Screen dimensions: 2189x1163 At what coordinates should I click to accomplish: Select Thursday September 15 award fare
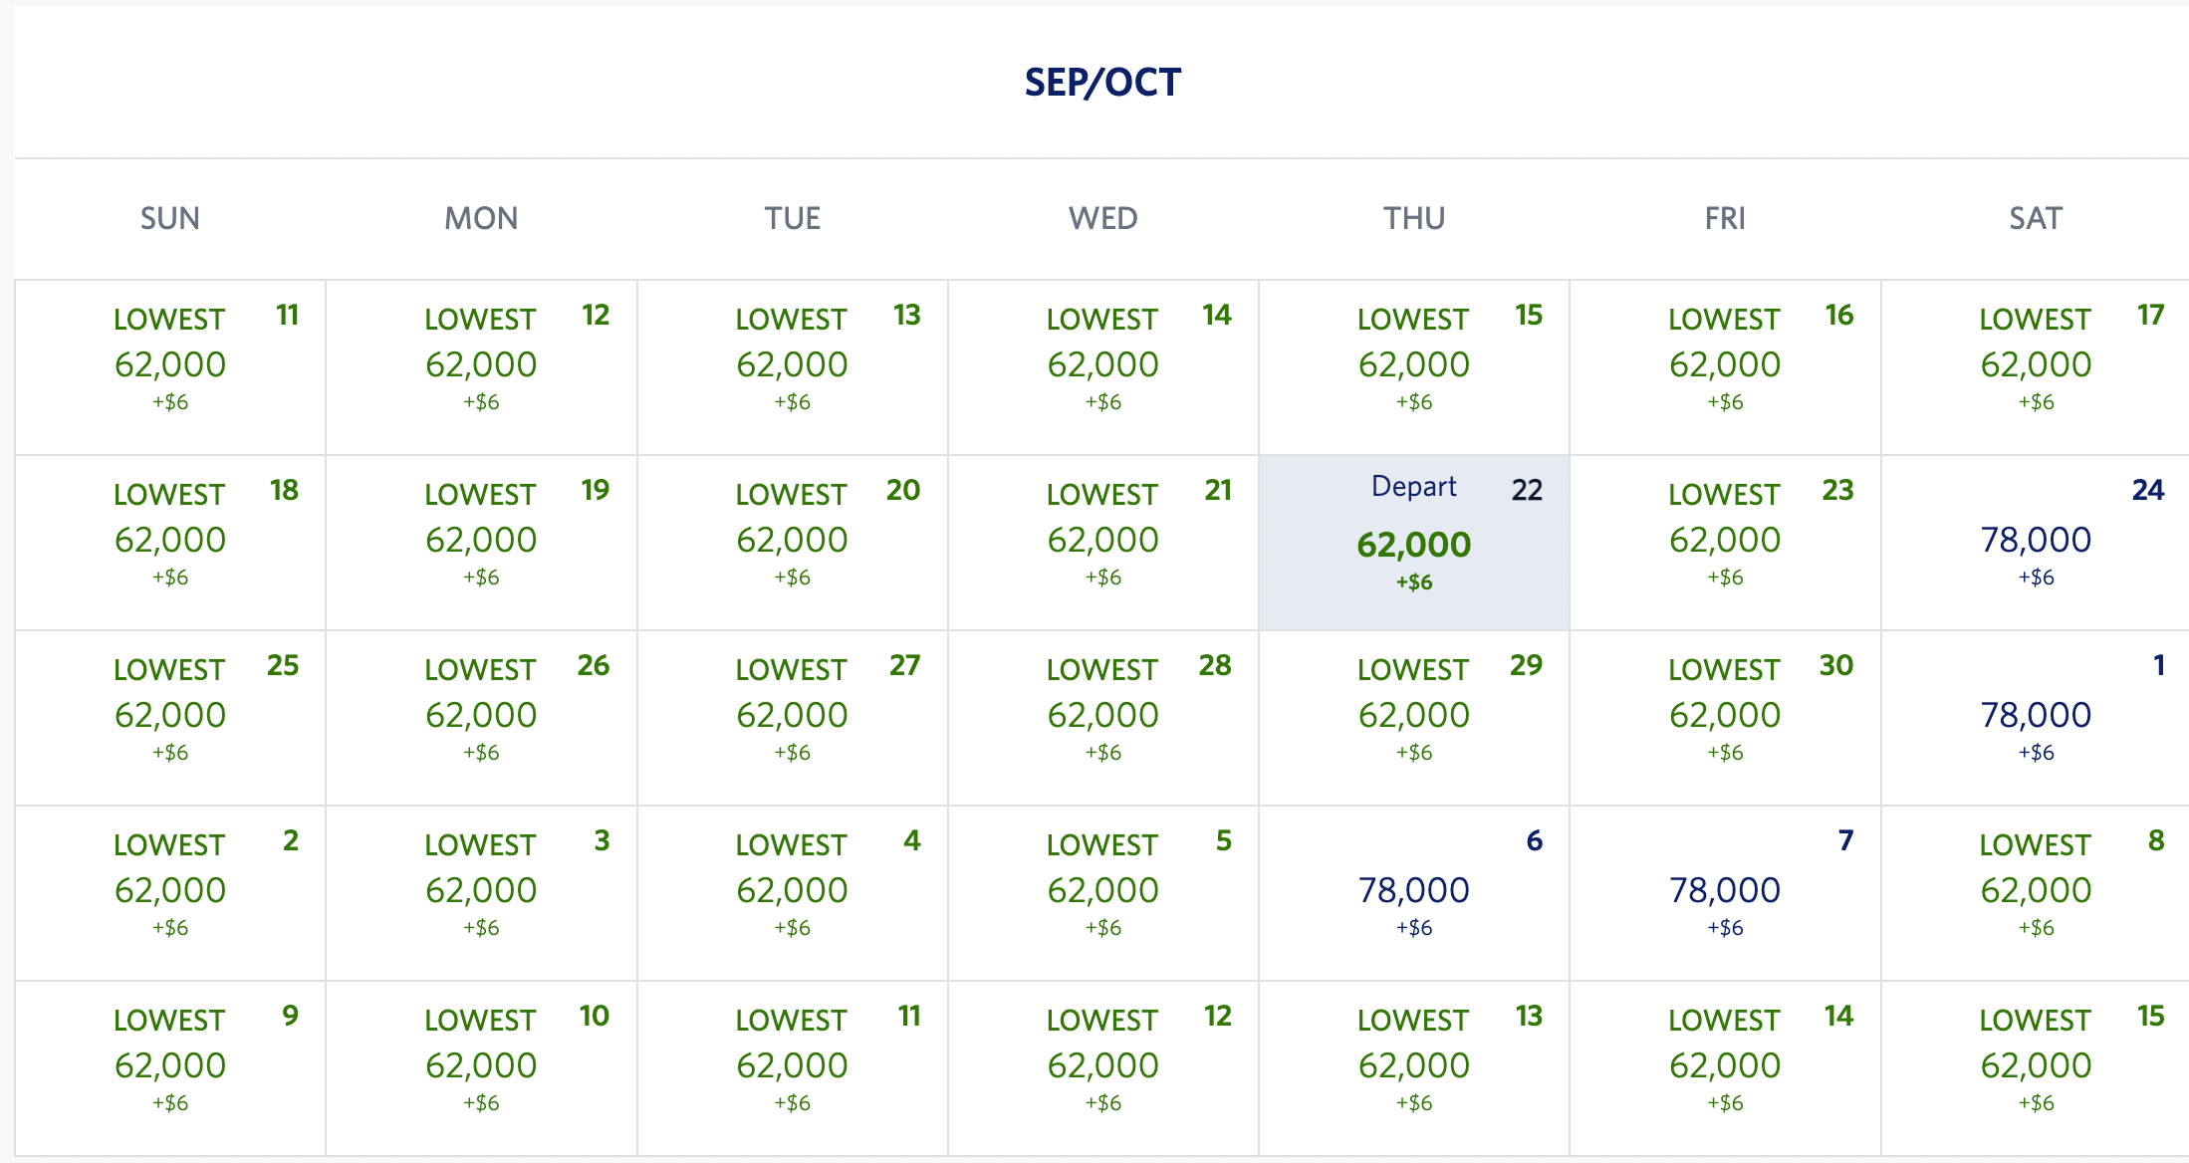point(1412,363)
